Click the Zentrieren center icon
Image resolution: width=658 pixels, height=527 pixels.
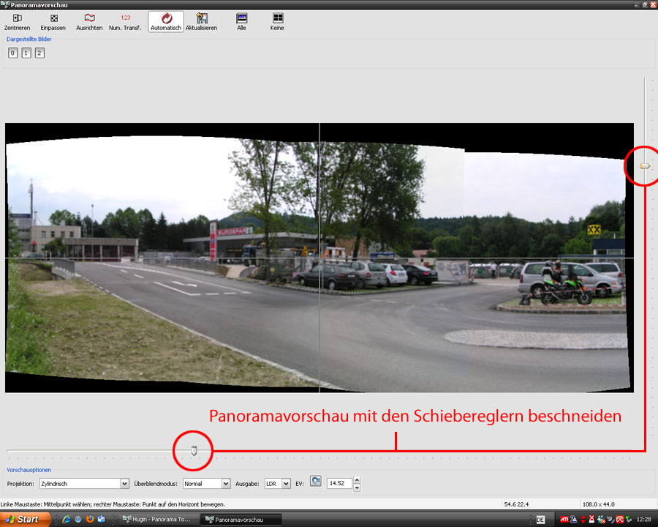click(x=17, y=18)
